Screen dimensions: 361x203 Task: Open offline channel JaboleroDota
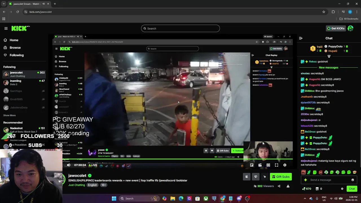(x=24, y=107)
